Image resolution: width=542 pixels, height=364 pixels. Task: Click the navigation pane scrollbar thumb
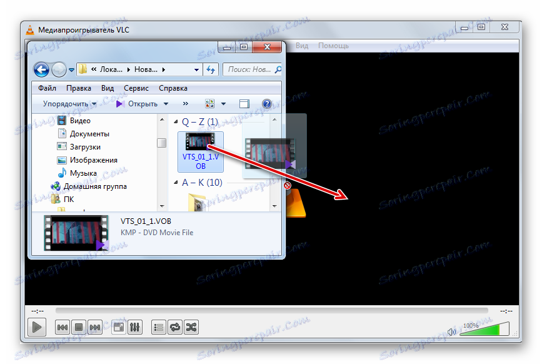click(x=161, y=143)
